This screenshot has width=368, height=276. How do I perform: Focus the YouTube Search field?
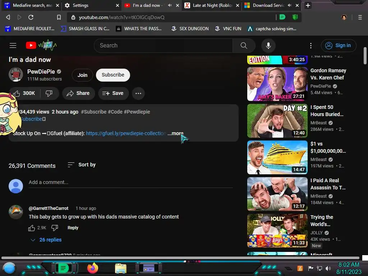(x=163, y=46)
